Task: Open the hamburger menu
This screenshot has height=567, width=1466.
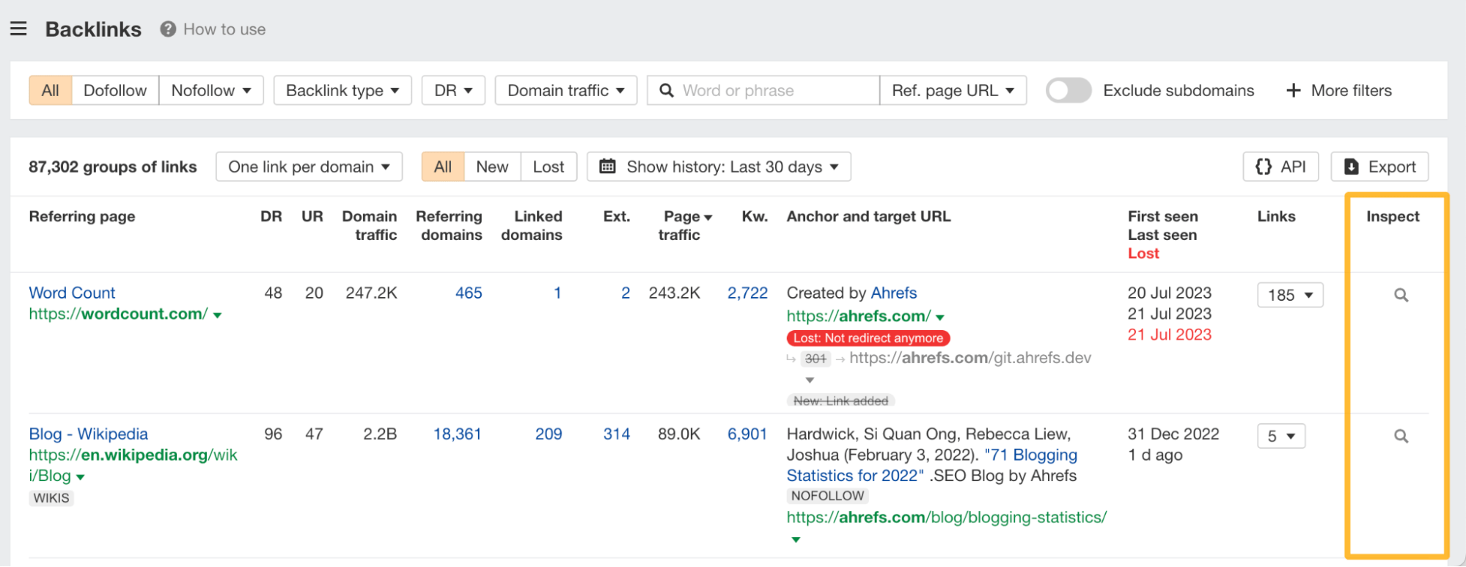Action: click(x=18, y=29)
